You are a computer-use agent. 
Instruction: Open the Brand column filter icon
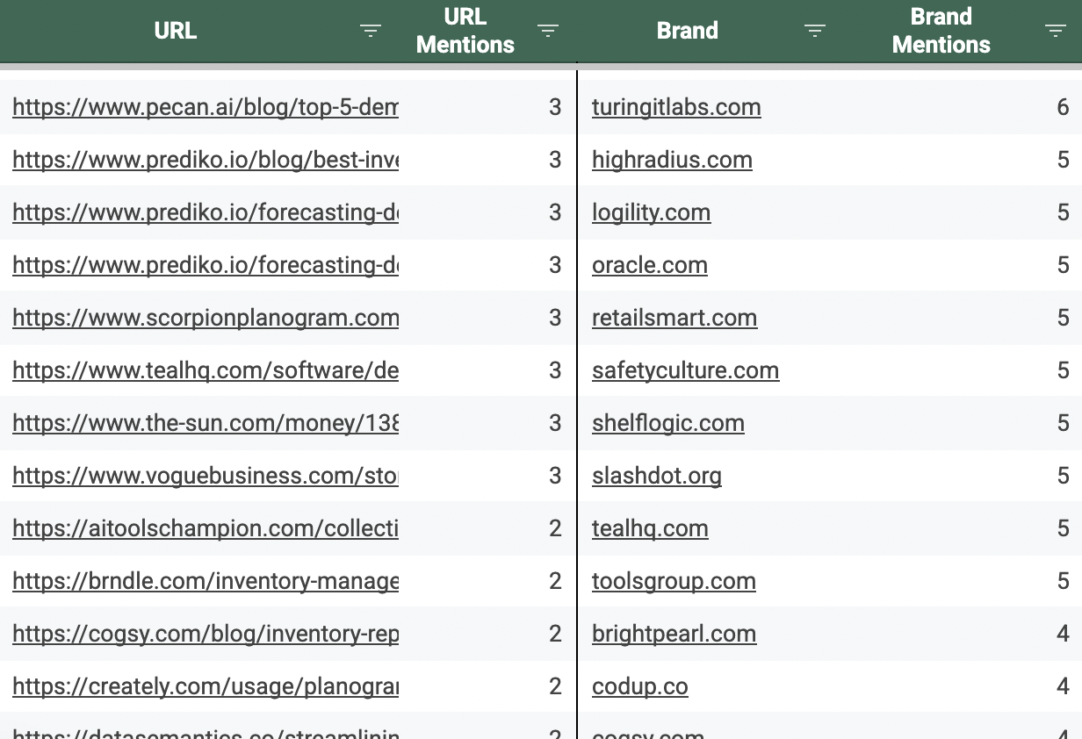[x=815, y=31]
